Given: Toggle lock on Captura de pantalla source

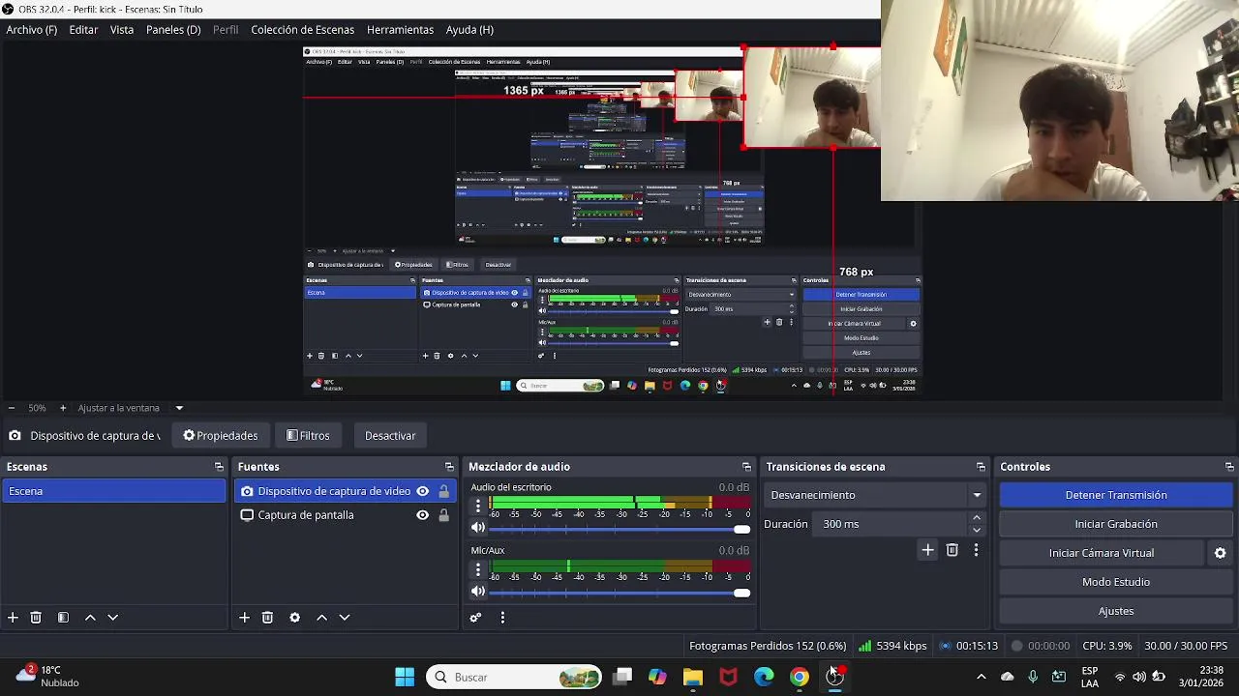Looking at the screenshot, I should tap(443, 515).
